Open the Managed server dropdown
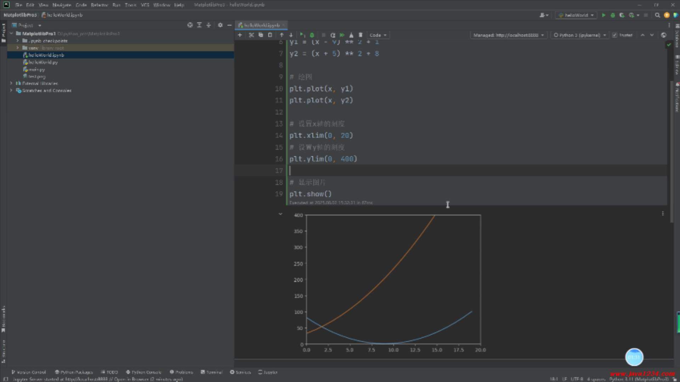The height and width of the screenshot is (382, 680). 509,35
